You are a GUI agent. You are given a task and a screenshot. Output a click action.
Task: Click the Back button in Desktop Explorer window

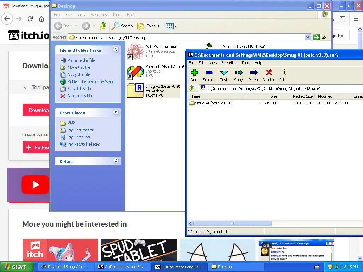click(x=63, y=26)
